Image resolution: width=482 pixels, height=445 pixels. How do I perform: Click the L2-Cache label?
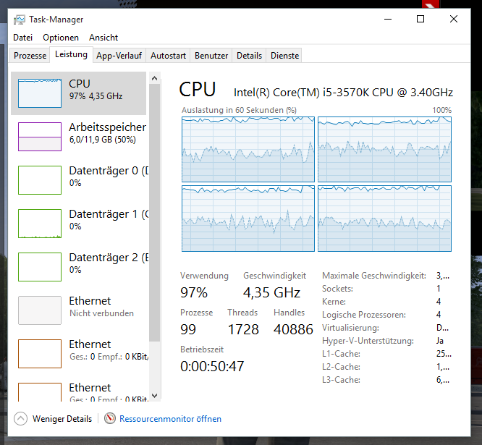[341, 367]
